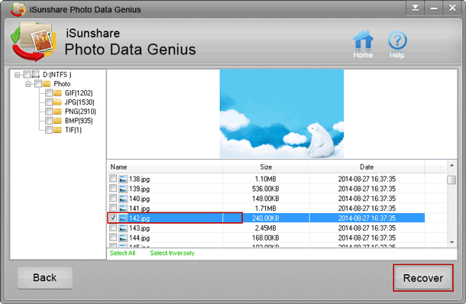The image size is (466, 304).
Task: Select the 143.jpg file name
Action: (x=139, y=228)
